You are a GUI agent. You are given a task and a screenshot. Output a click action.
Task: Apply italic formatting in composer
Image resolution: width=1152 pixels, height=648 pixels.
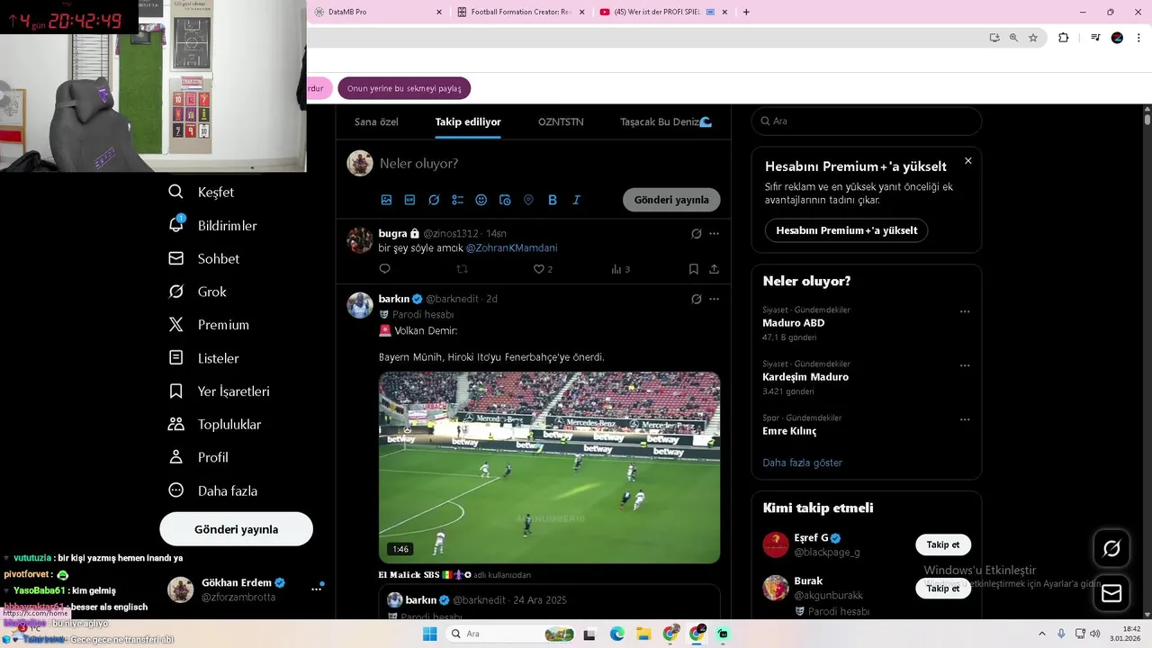[576, 200]
